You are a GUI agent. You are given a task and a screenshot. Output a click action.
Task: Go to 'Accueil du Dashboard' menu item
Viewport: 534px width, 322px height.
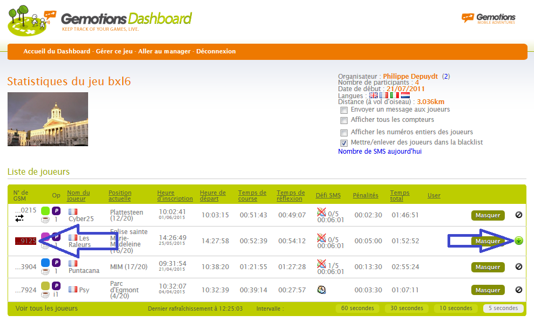(57, 51)
